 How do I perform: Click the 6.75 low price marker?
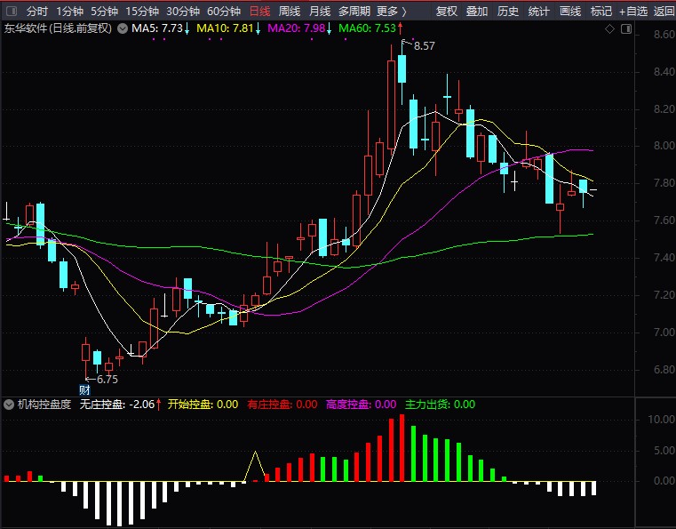(107, 380)
